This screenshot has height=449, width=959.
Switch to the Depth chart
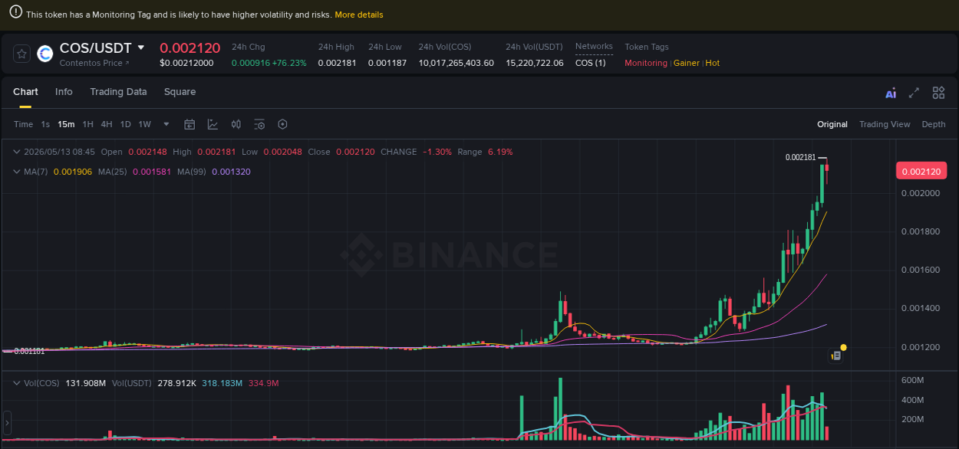934,124
